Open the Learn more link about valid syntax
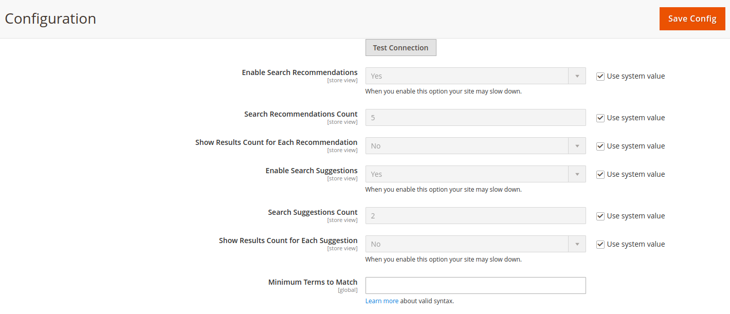Viewport: 730px width, 314px height. [x=382, y=301]
